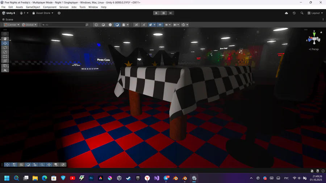Open the GameObject menu

33,7
